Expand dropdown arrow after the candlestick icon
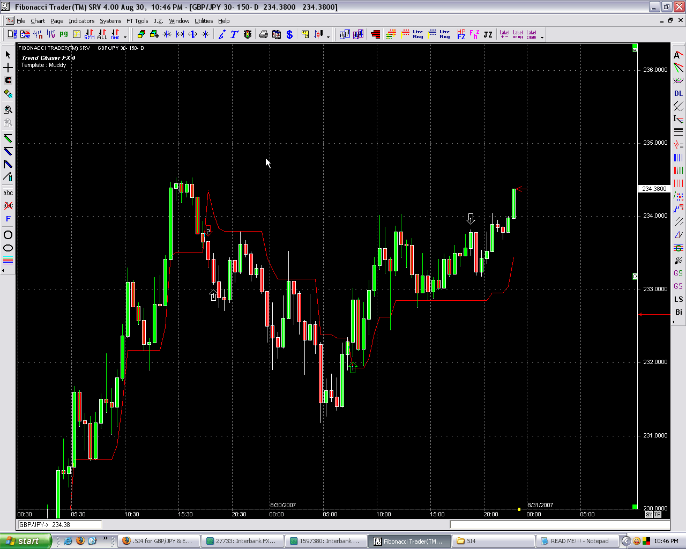Viewport: 686px width, 549px height. tap(329, 37)
